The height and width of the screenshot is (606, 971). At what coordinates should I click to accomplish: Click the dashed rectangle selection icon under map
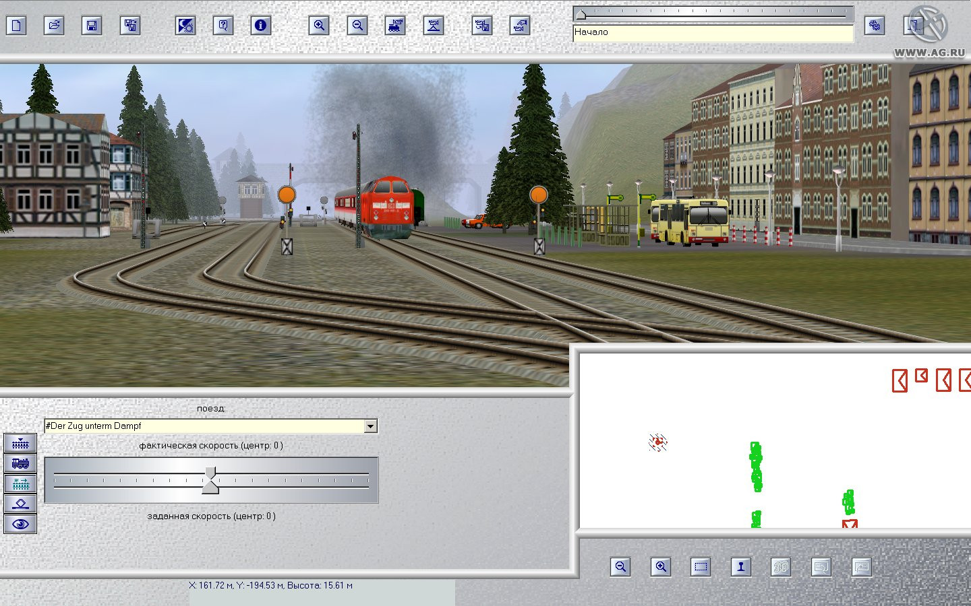click(x=701, y=567)
